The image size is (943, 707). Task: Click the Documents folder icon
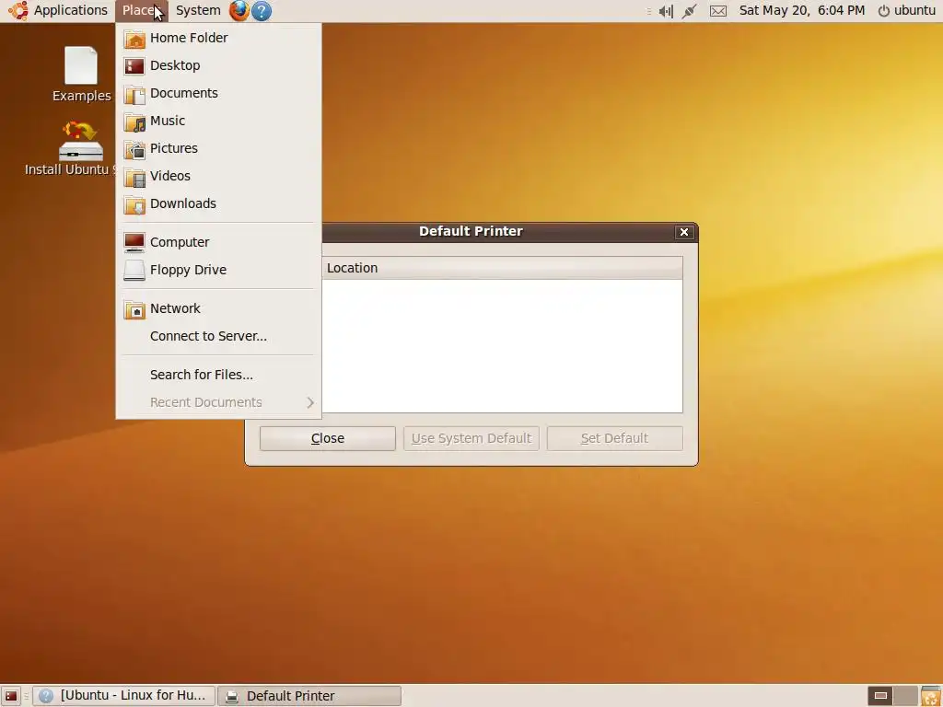pyautogui.click(x=134, y=94)
